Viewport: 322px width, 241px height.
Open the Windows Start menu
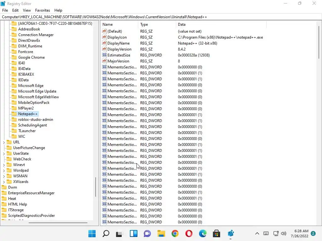pyautogui.click(x=92, y=233)
